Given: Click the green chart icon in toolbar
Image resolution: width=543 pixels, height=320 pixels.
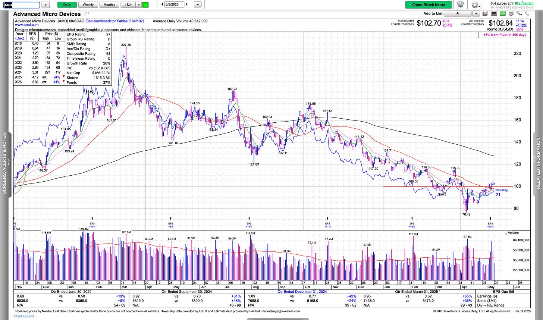Looking at the screenshot, I should point(502,13).
